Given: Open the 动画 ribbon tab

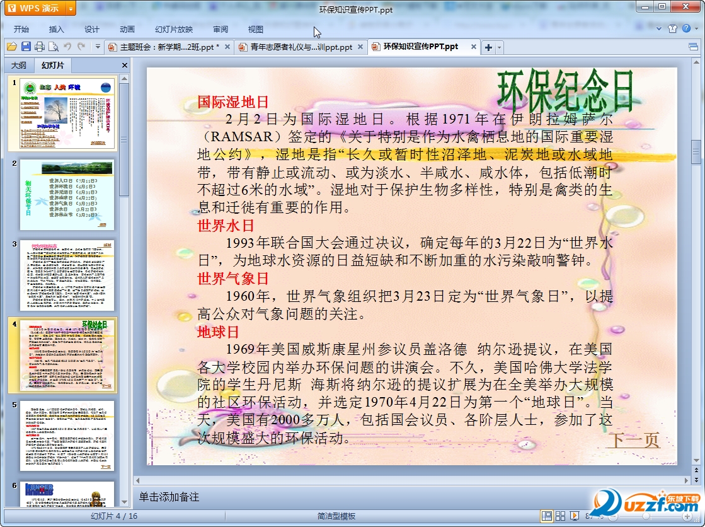Looking at the screenshot, I should coord(127,29).
